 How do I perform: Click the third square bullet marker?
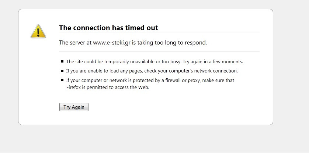pos(62,80)
